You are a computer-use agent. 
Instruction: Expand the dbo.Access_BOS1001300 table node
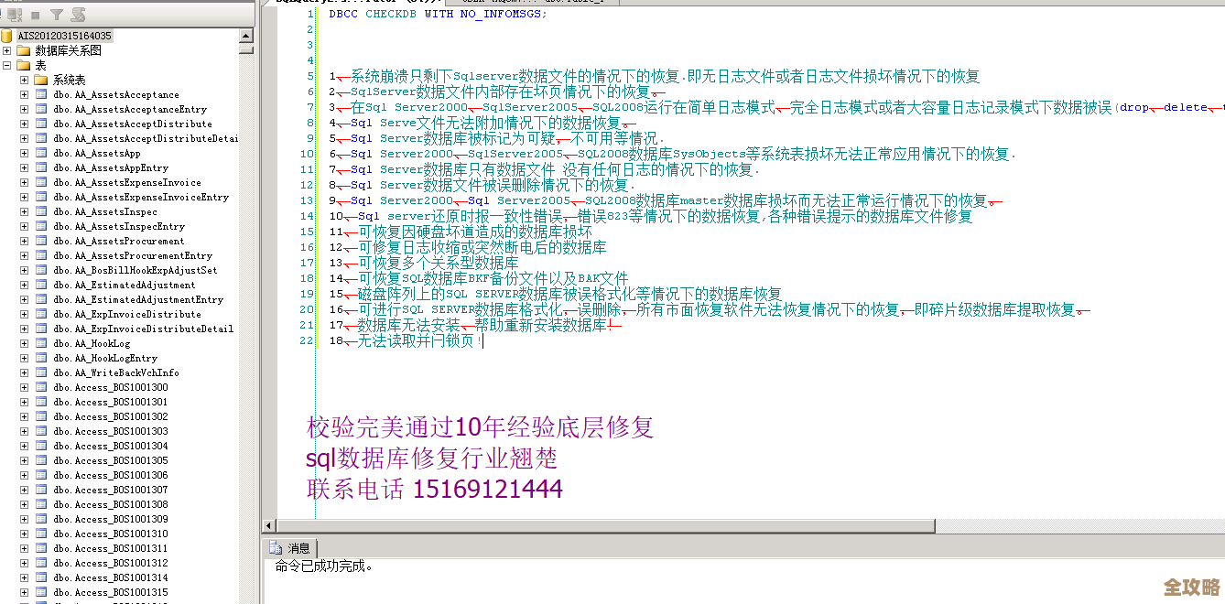[24, 388]
